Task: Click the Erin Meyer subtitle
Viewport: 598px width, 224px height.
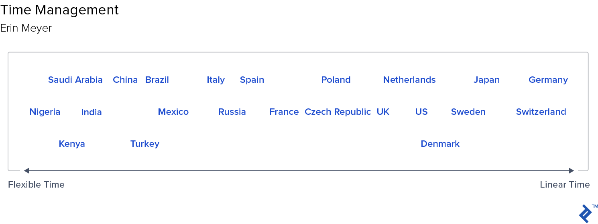Action: pos(26,29)
